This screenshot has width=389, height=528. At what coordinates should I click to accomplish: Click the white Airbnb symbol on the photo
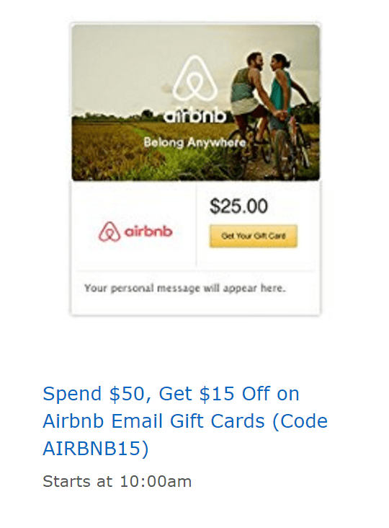click(195, 79)
